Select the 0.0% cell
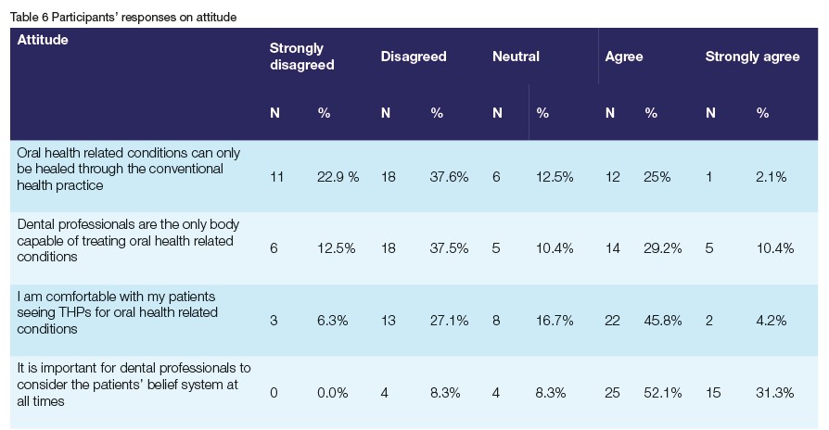829x430 pixels. [333, 393]
